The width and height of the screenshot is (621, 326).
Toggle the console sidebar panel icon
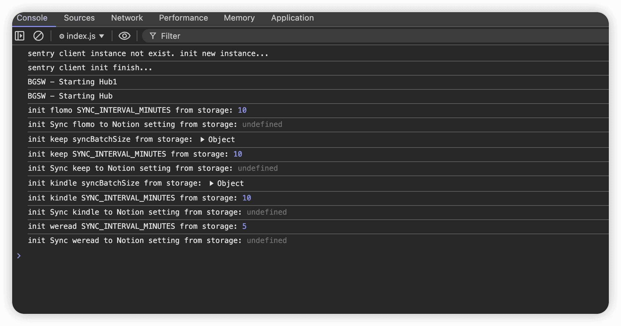pyautogui.click(x=20, y=36)
